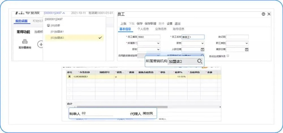This screenshot has height=133, width=283.
Task: Click the plus icon to add common function
Action: point(40,44)
